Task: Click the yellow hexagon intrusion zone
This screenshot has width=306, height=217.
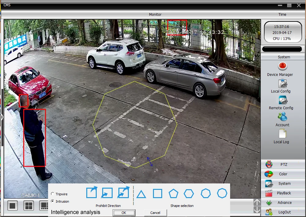Action: point(135,125)
